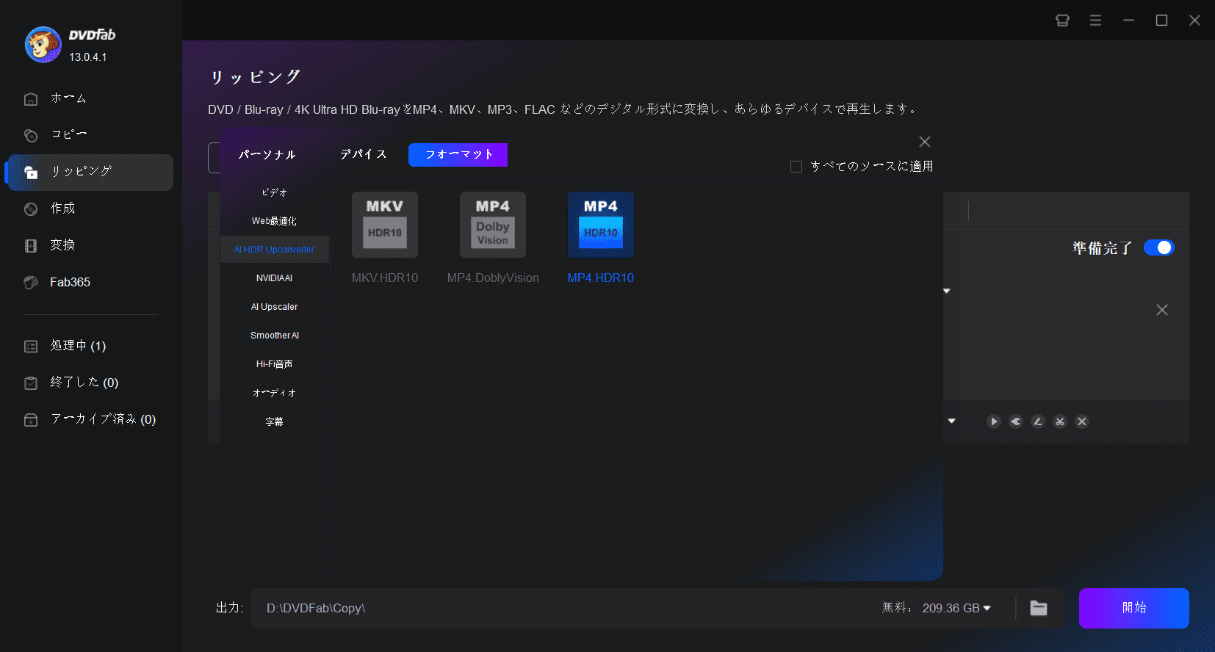This screenshot has height=652, width=1215.
Task: Expand the upper dropdown arrow beside popup
Action: pyautogui.click(x=947, y=291)
